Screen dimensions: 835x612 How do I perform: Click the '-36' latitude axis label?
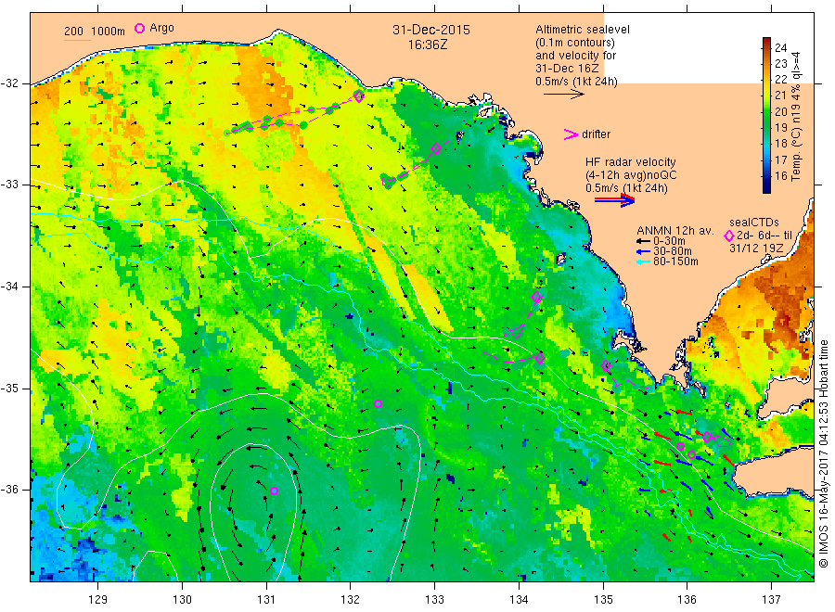point(9,490)
